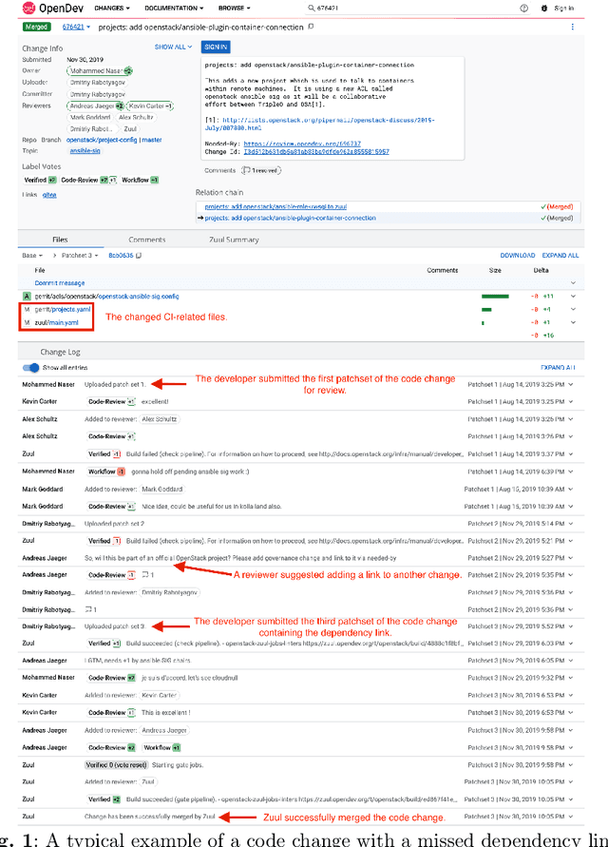
Task: Expand the openstack-ansible-sig.config row chevron
Action: pos(573,296)
